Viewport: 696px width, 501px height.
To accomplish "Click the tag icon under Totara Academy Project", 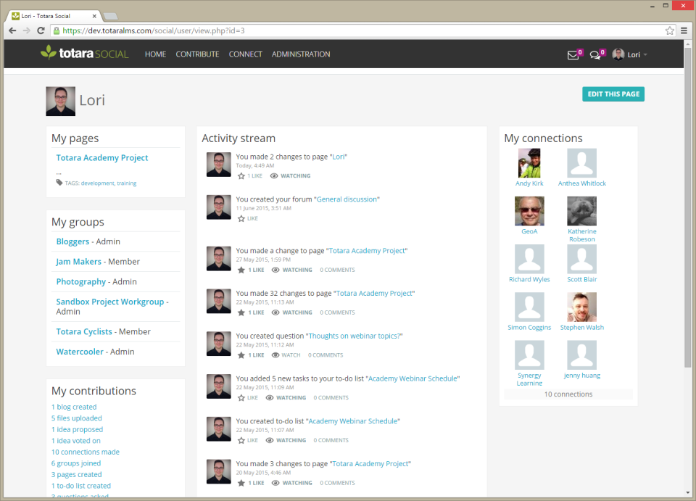I will pyautogui.click(x=59, y=183).
